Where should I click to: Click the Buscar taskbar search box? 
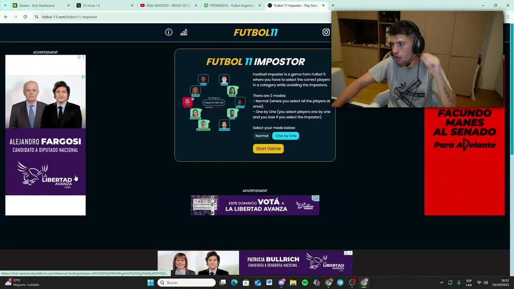coord(186,283)
